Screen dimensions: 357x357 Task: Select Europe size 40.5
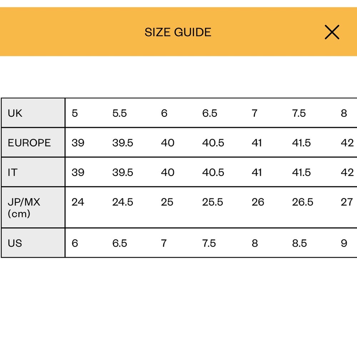(213, 143)
